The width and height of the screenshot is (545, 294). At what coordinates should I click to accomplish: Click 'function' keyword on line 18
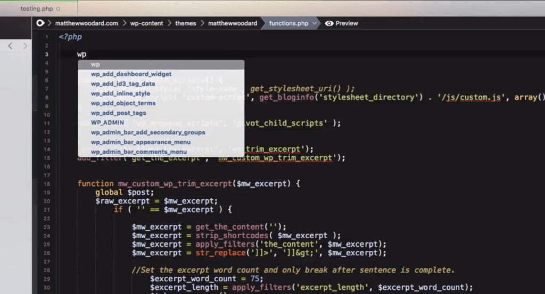96,183
